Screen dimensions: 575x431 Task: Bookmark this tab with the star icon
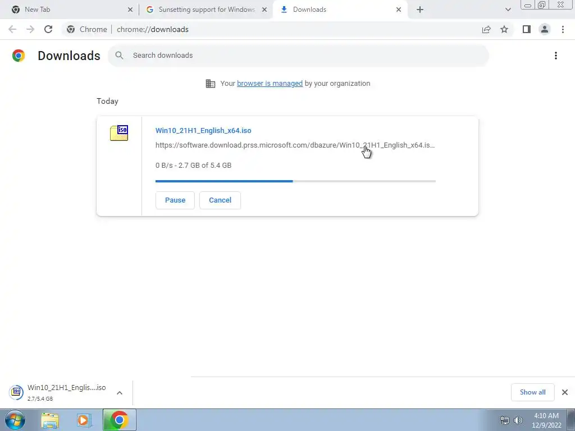tap(504, 29)
